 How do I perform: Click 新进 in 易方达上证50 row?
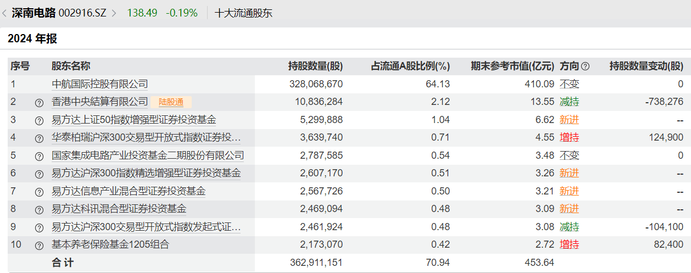(x=569, y=120)
